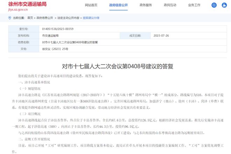Image resolution: width=231 pixels, height=154 pixels.
Task: Click the opening line 您们提出的关于建设沛丰高速项目
Action: pyautogui.click(x=61, y=76)
